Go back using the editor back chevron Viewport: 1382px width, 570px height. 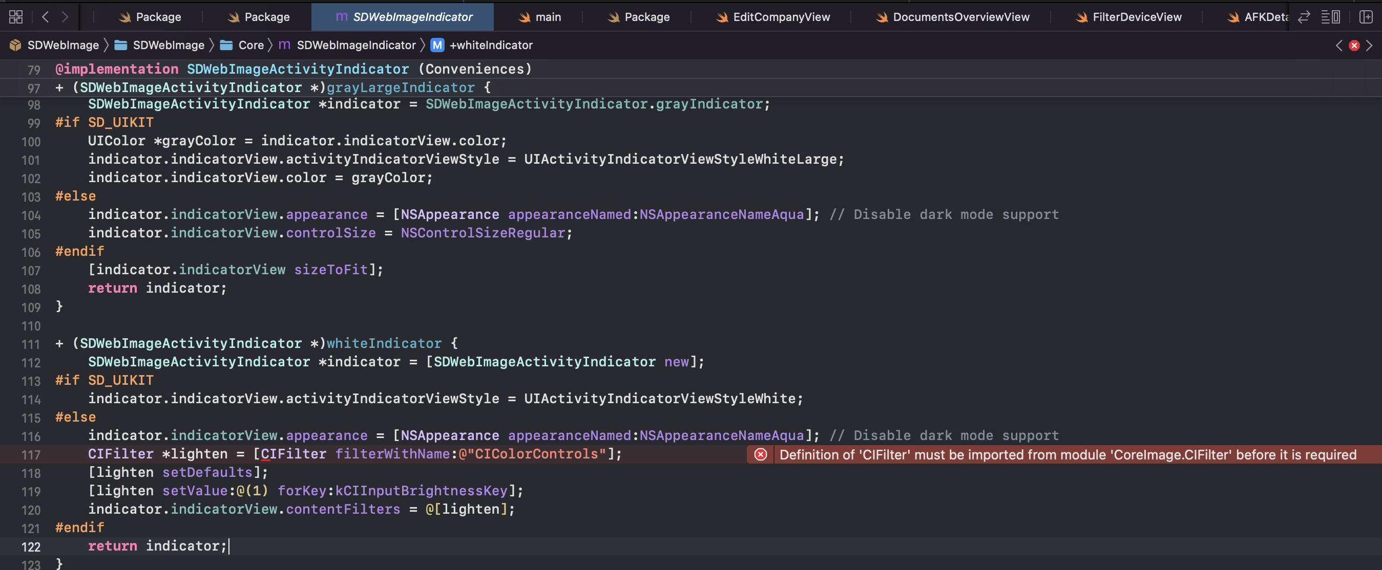(45, 16)
